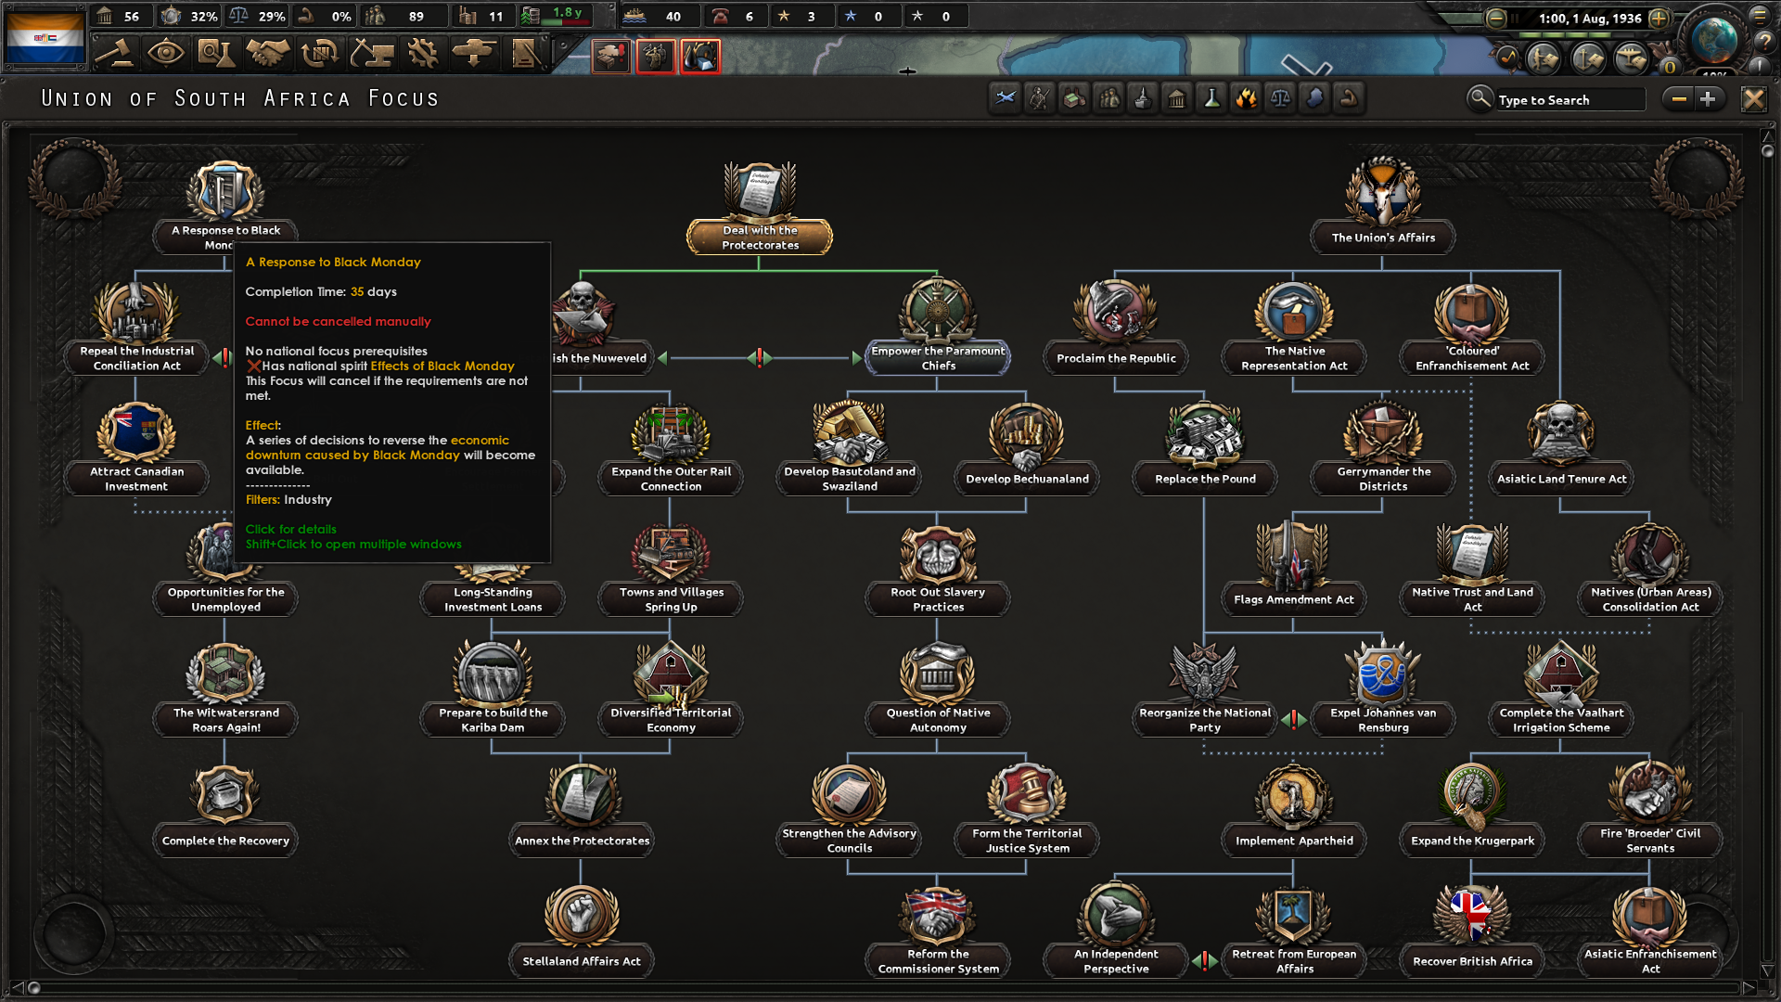The width and height of the screenshot is (1781, 1002).
Task: Open the navy ledger anchor icon
Action: pyautogui.click(x=1588, y=58)
